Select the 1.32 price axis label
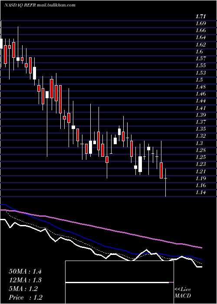Image resolution: width=217 pixels, height=304 pixels. pos(201,135)
